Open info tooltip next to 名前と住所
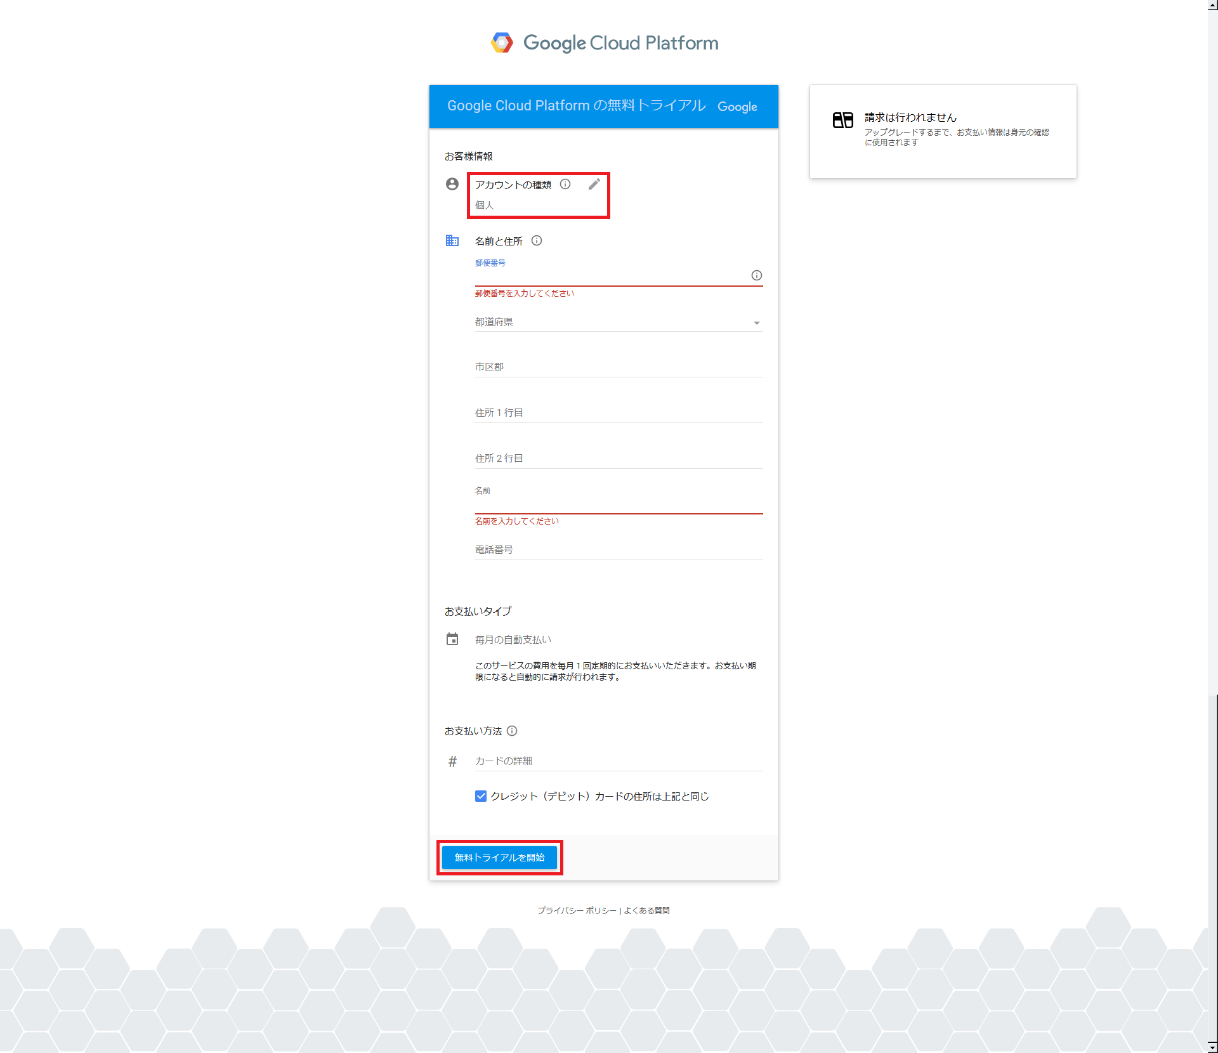Screen dimensions: 1218x1053 click(537, 240)
